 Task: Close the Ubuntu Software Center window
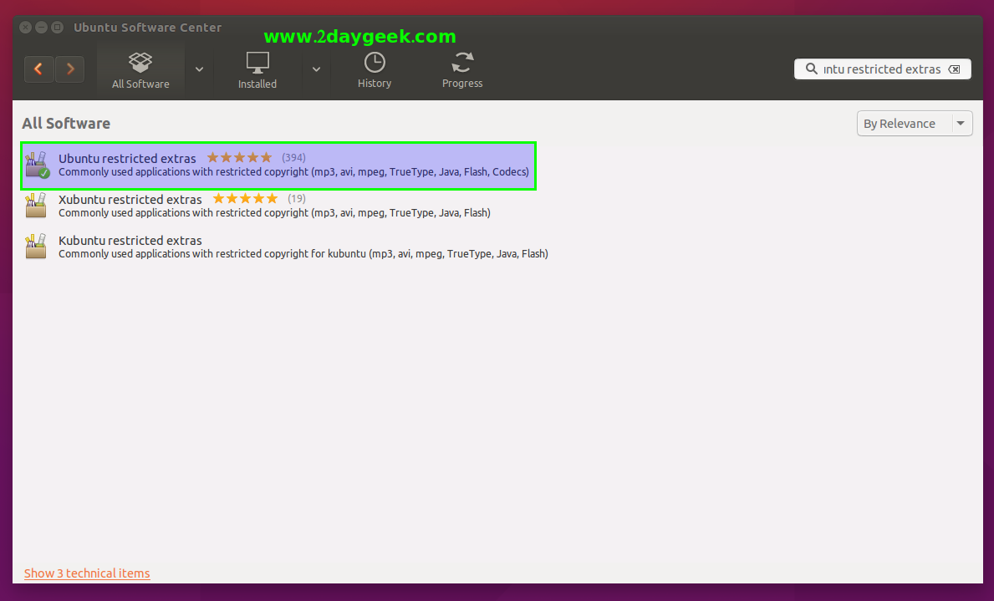click(25, 28)
